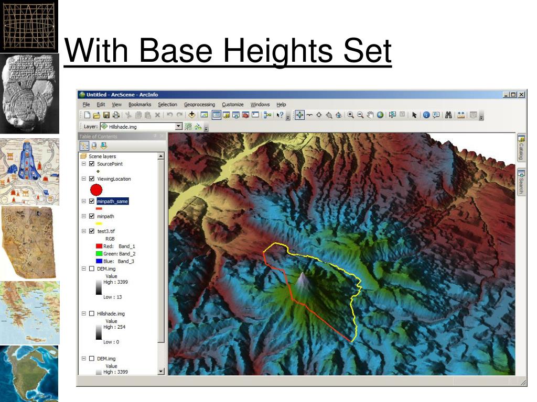
Task: Click the Full Extent globe icon
Action: [x=380, y=115]
